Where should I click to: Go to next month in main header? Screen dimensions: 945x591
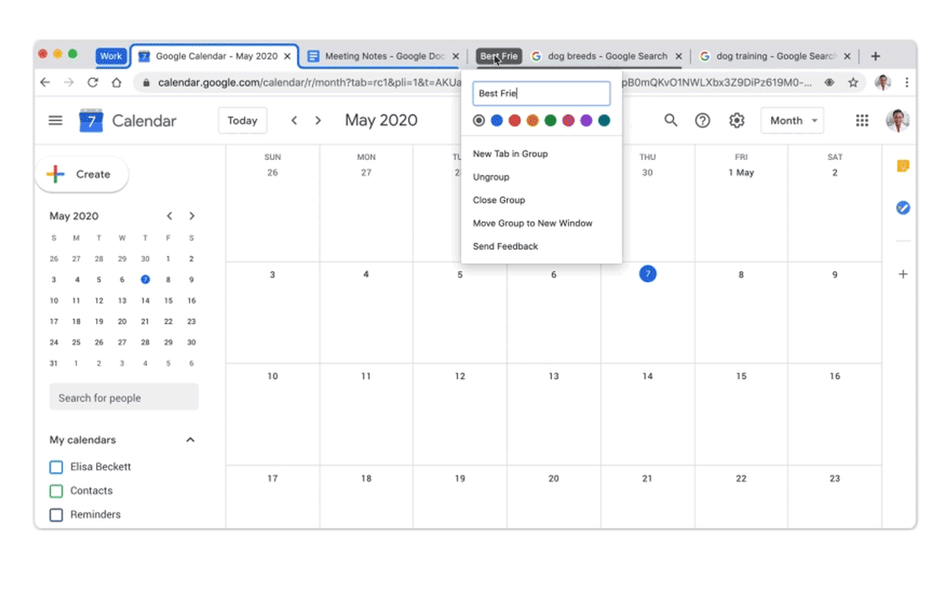318,121
